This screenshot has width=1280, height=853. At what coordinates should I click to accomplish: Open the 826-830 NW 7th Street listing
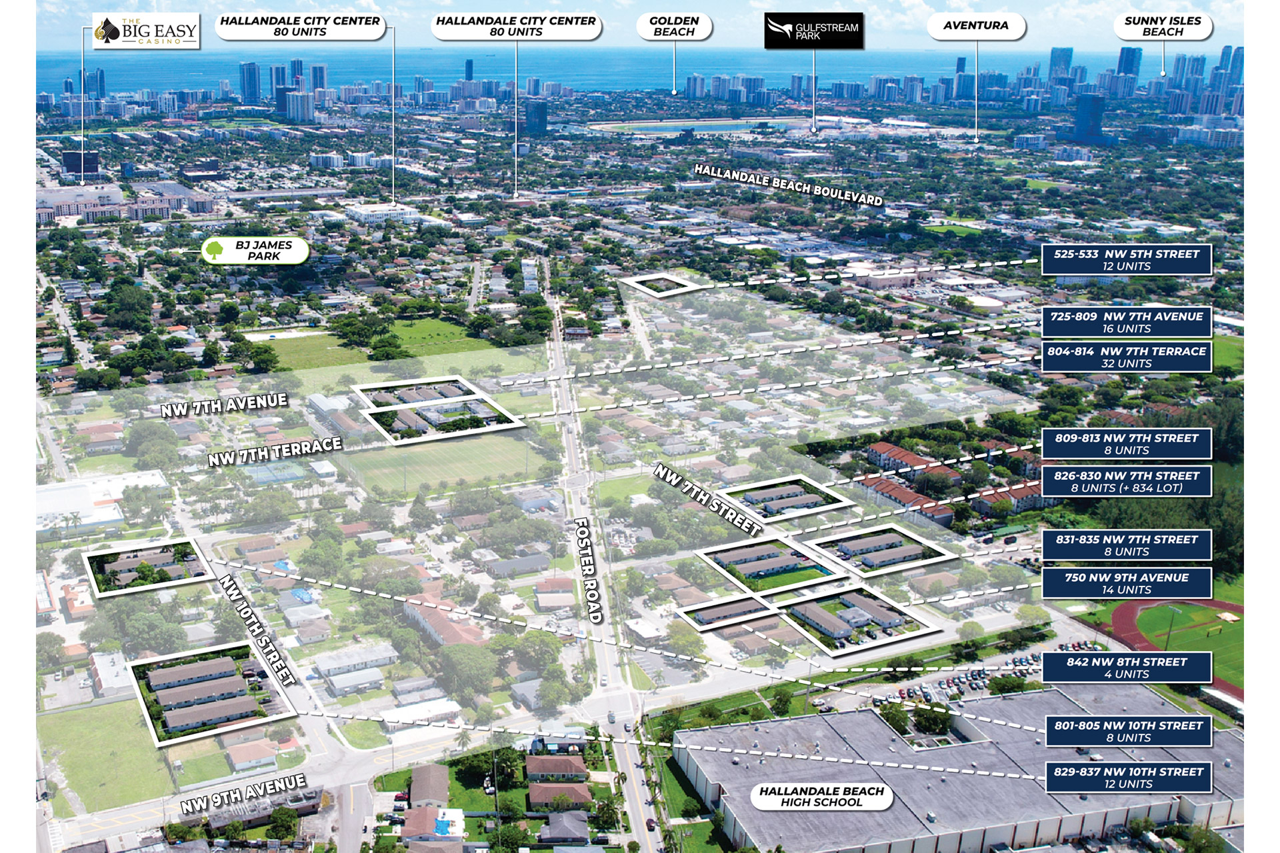click(x=1126, y=482)
